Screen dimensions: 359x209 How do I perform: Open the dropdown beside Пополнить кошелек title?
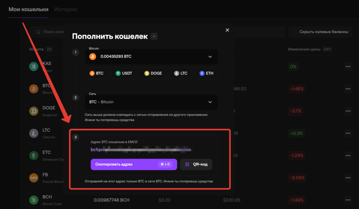(154, 36)
